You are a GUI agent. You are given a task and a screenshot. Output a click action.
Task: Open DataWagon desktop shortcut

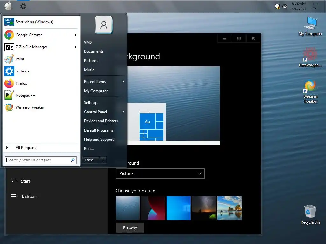(x=310, y=58)
